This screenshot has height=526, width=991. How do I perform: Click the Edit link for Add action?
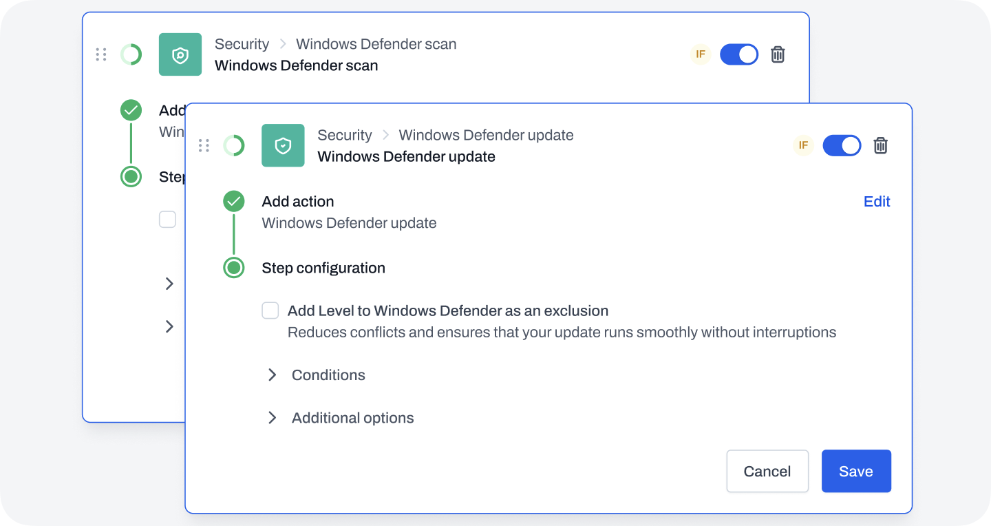pos(877,201)
